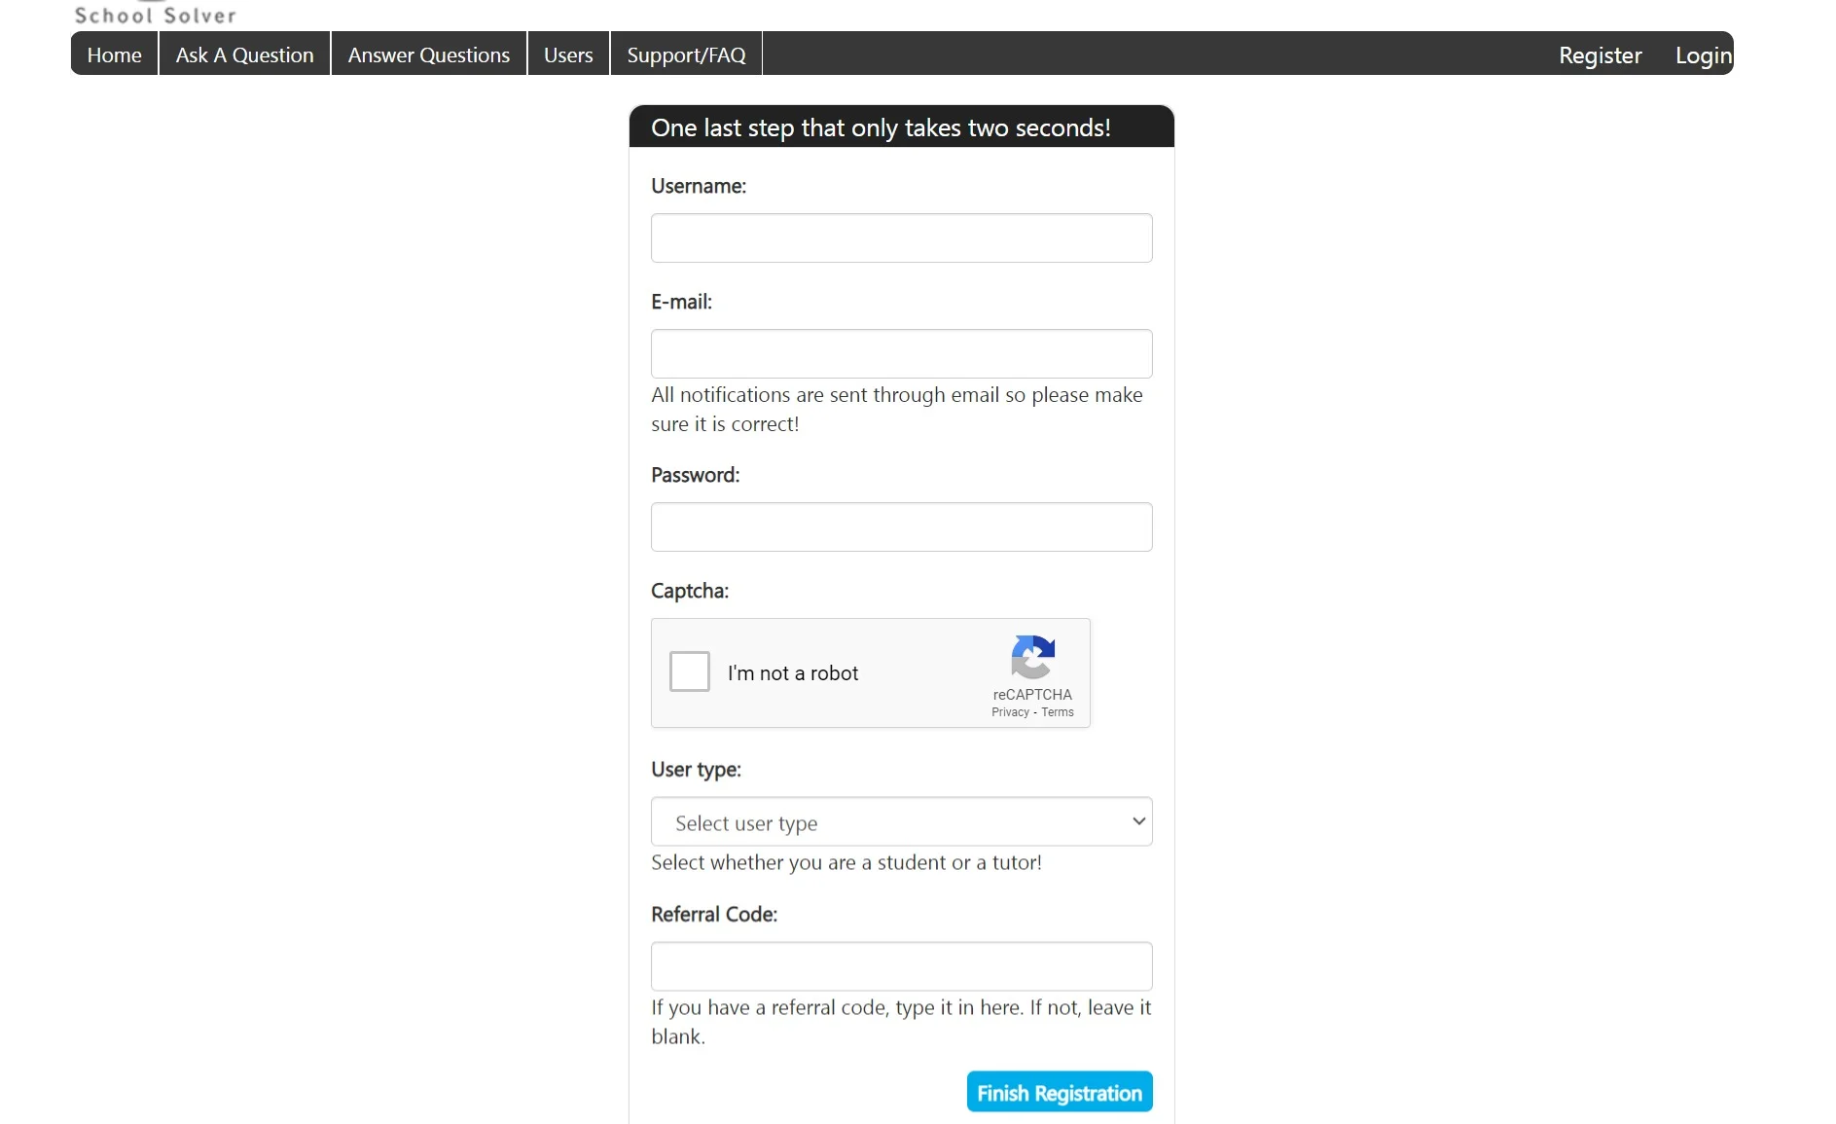Screen dimensions: 1836x1124
Task: Focus the Username input field
Action: click(901, 237)
